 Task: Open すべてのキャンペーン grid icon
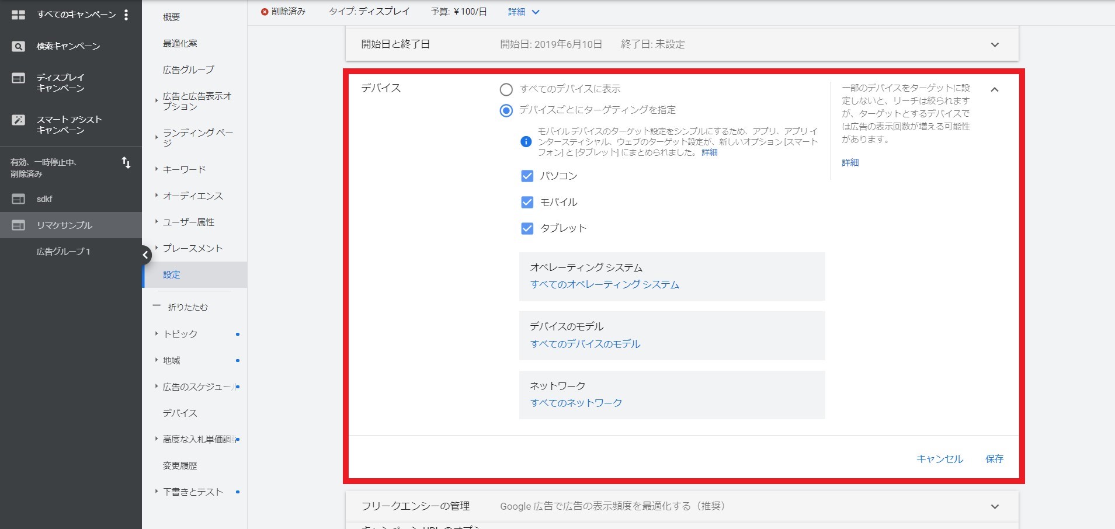(19, 15)
